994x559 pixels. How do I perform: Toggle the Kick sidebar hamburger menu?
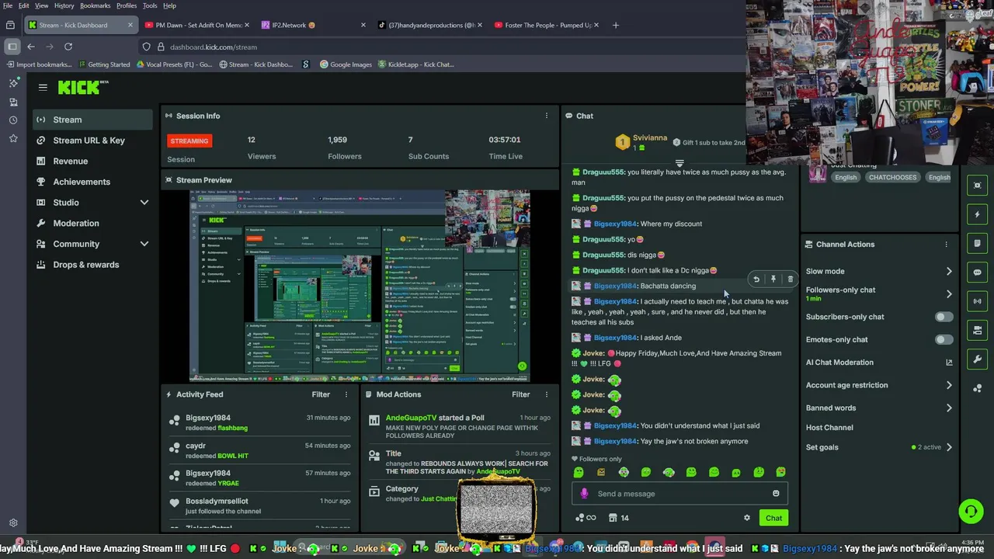(x=43, y=87)
